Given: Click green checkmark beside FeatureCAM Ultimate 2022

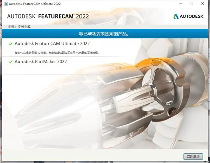Looking at the screenshot, I should point(10,44).
